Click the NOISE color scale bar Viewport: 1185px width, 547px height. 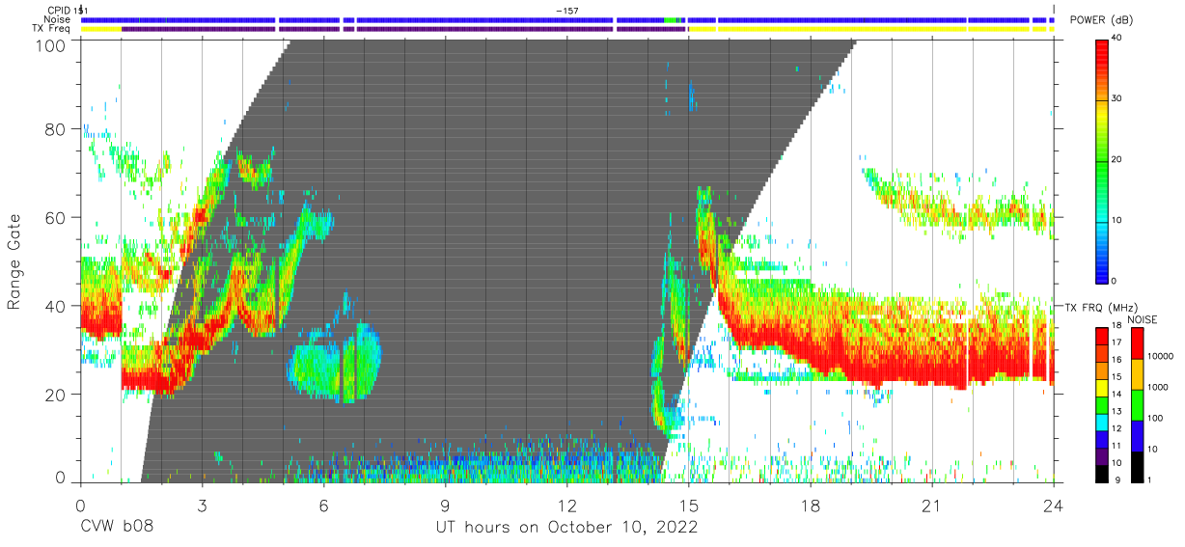(x=1138, y=404)
